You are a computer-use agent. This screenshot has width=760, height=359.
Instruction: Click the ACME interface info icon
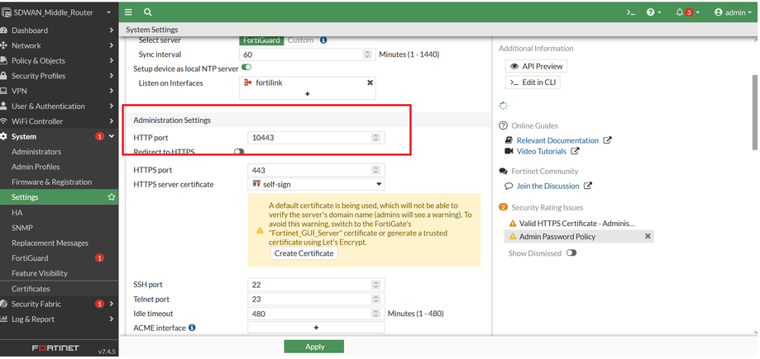[192, 328]
